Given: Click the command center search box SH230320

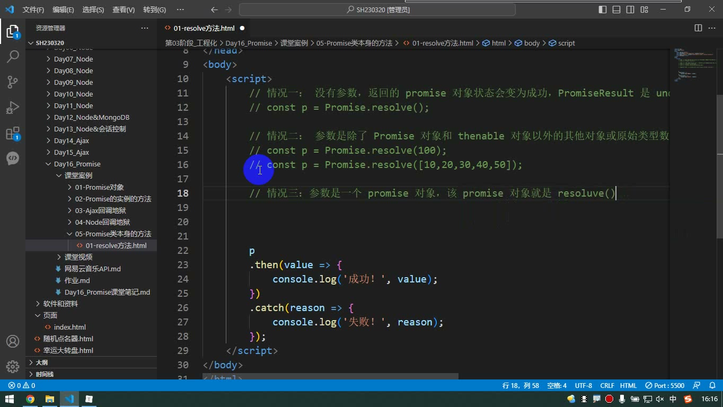Looking at the screenshot, I should coord(377,10).
